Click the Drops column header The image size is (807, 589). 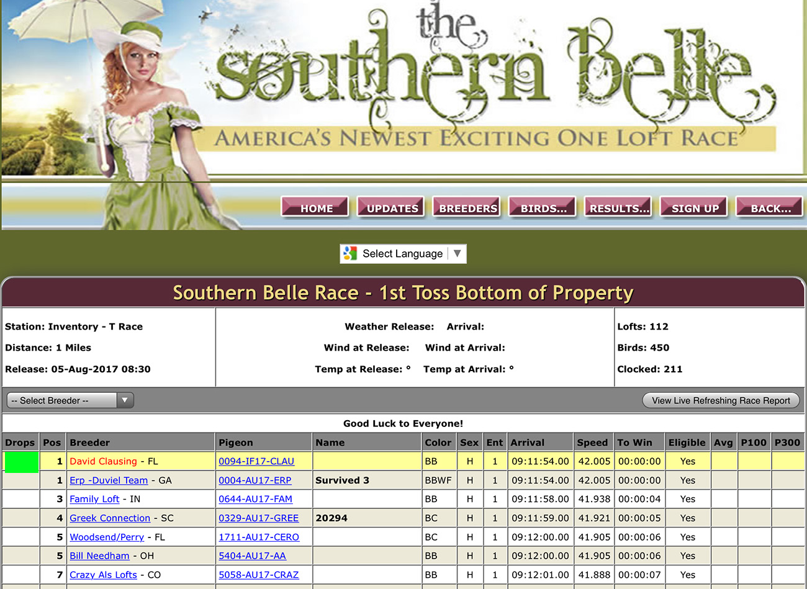point(20,443)
